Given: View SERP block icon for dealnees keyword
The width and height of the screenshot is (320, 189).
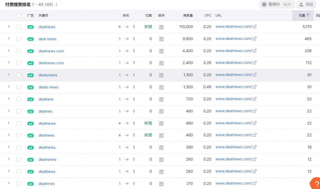Looking at the screenshot, I should [x=161, y=135].
